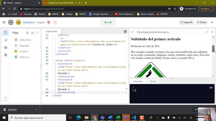Open Nueva carpeta bookmarks folder
Image resolution: width=216 pixels, height=121 pixels.
point(145,14)
